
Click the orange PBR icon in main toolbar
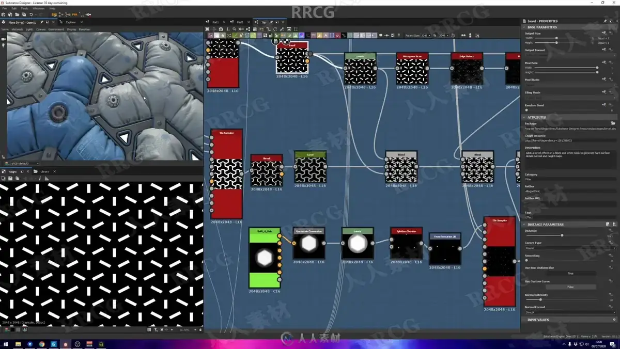pyautogui.click(x=74, y=15)
